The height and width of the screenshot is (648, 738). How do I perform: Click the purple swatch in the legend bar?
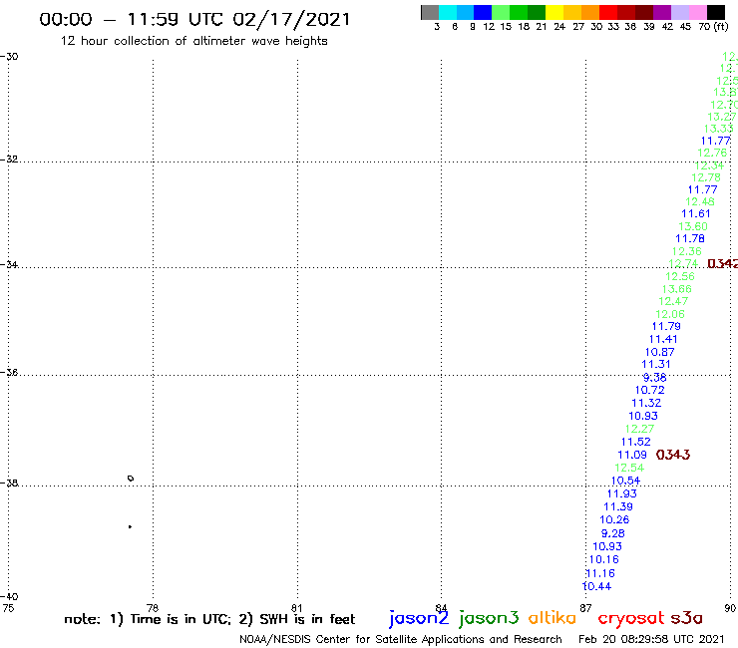tap(662, 12)
